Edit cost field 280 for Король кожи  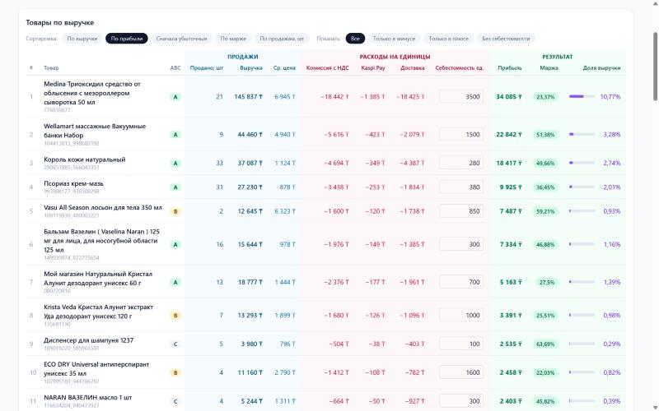461,163
